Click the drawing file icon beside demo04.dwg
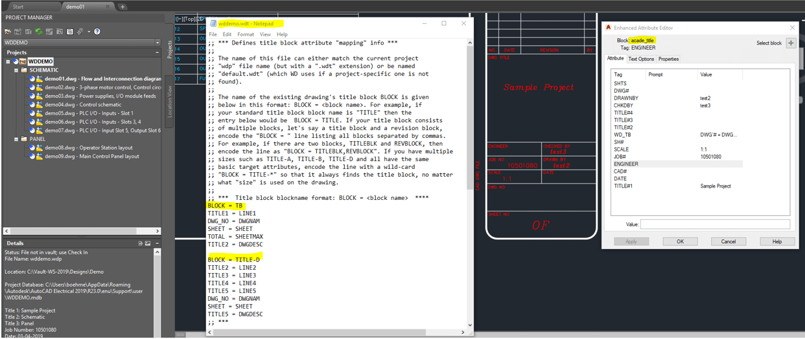Viewport: 805px width, 339px height. point(39,104)
